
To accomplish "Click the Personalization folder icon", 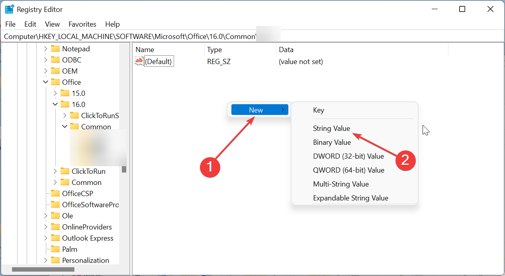I will click(x=55, y=260).
